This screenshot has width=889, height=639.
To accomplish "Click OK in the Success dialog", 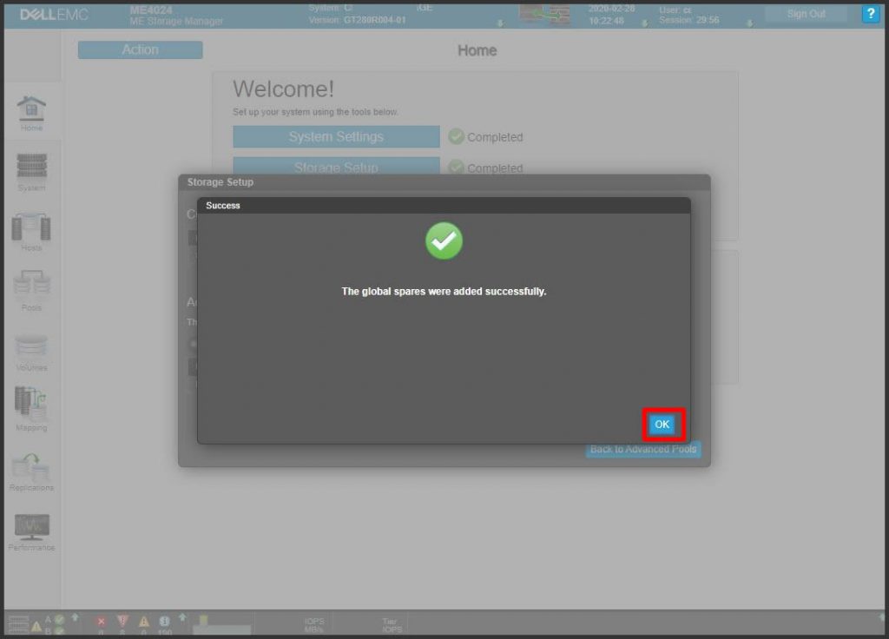I will click(x=662, y=424).
